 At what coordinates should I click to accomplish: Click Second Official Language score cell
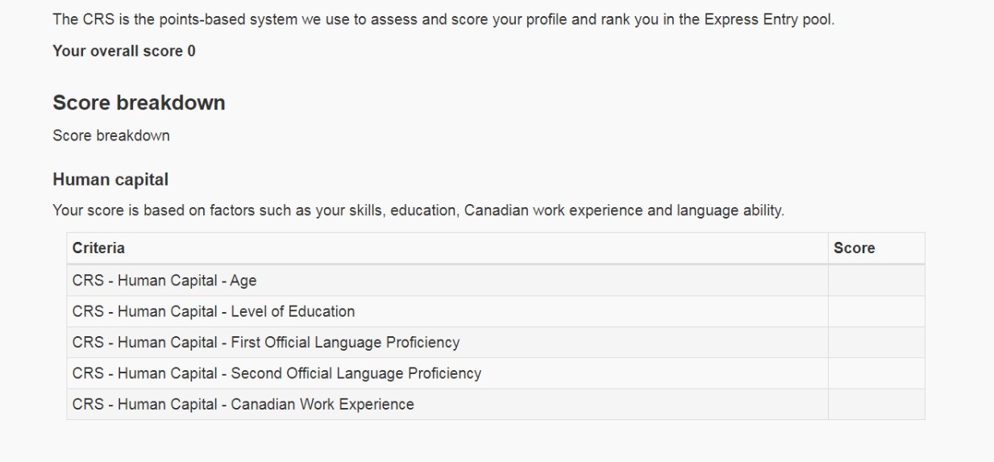(876, 373)
